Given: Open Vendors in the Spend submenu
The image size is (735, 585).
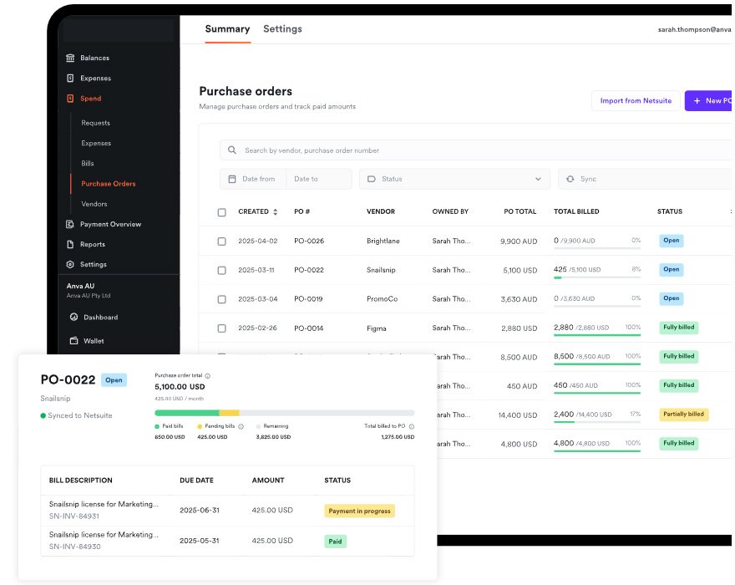Looking at the screenshot, I should (94, 204).
